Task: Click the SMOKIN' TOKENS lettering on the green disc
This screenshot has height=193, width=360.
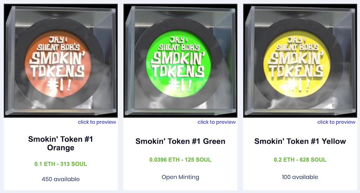Action: click(178, 64)
